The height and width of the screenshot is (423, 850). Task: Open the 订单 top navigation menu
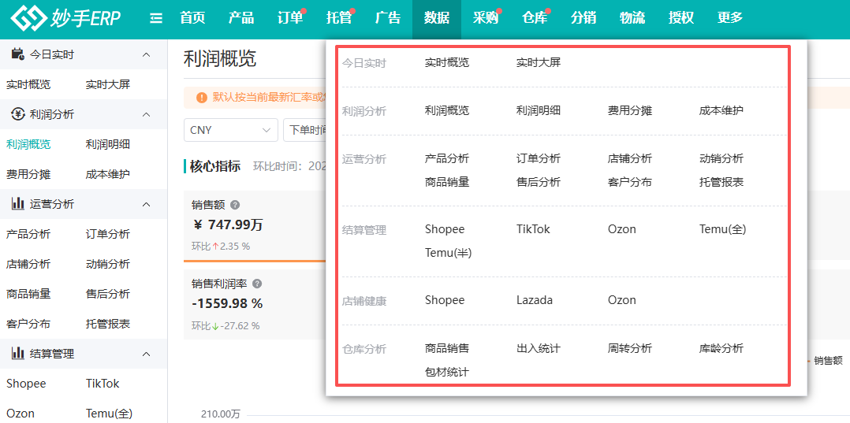click(290, 18)
